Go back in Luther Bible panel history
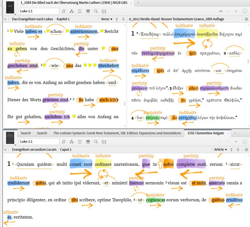The image size is (250, 227). pos(221,11)
